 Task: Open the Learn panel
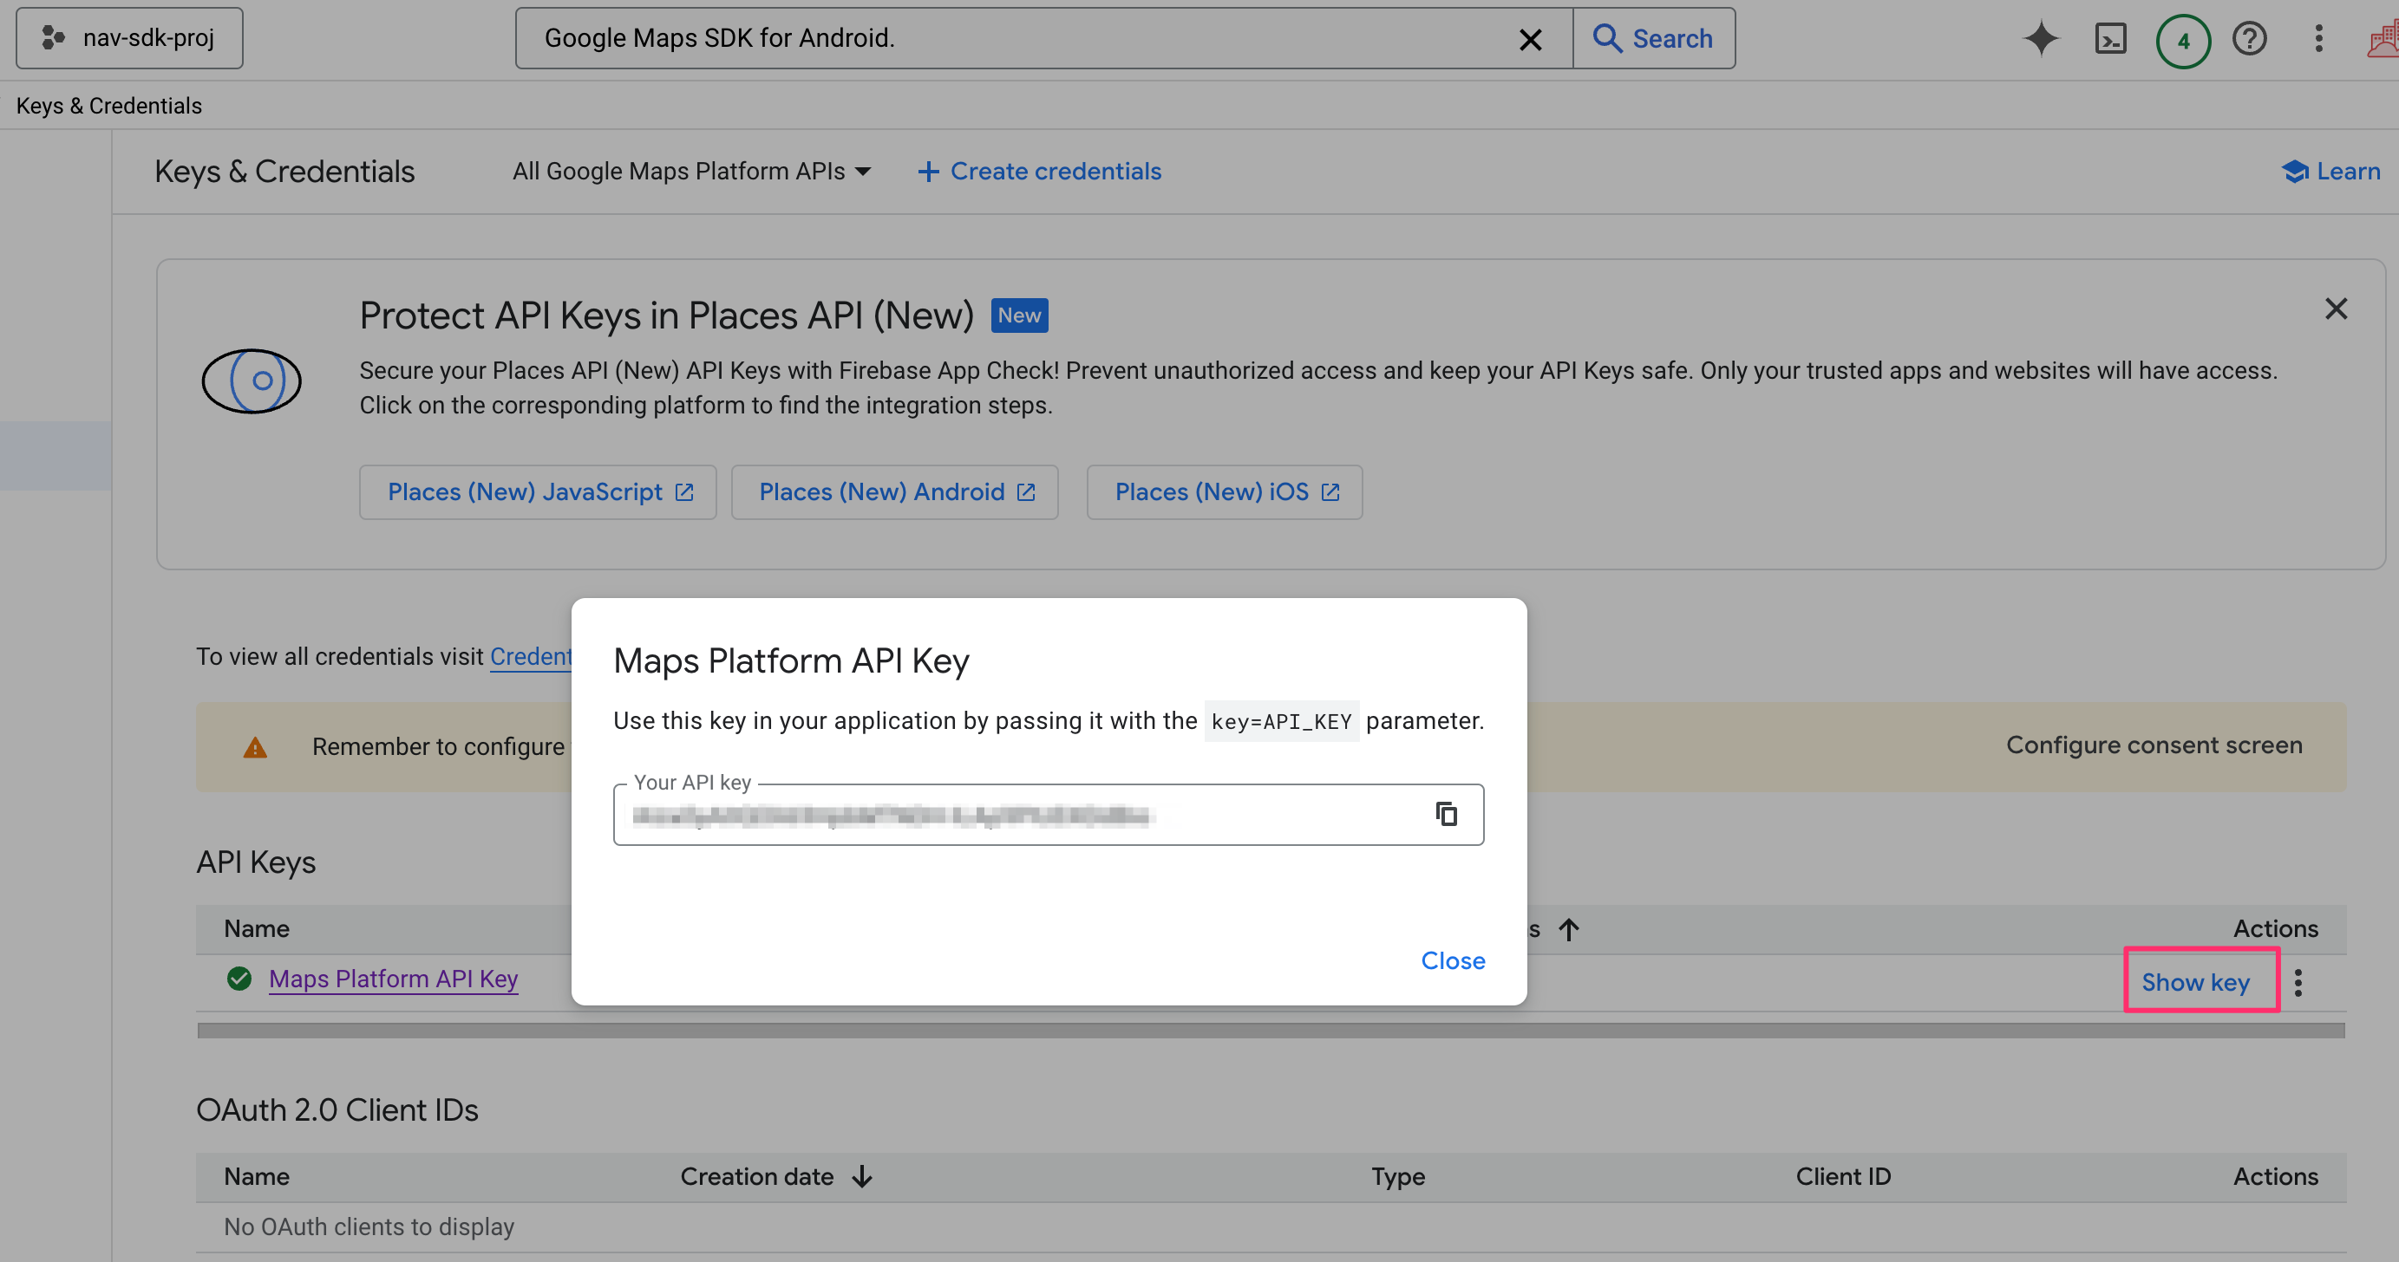(x=2330, y=172)
